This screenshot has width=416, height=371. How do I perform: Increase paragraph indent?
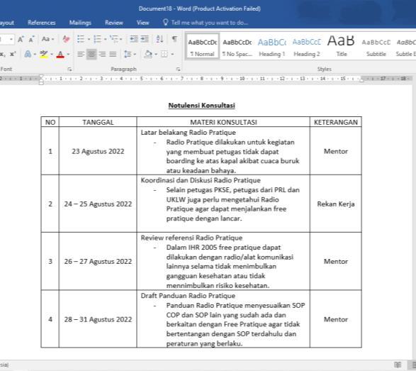[145, 39]
